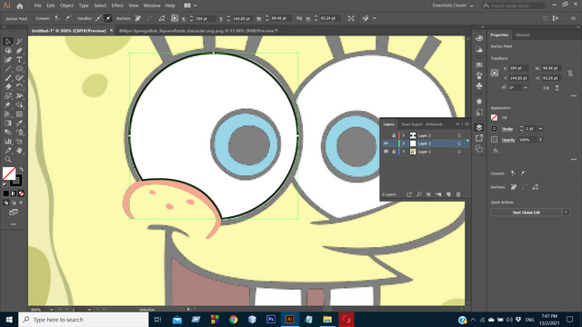This screenshot has height=327, width=582.
Task: Open the Effect menu
Action: click(x=117, y=5)
